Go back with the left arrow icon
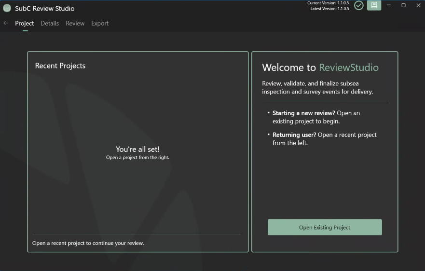 click(x=6, y=23)
